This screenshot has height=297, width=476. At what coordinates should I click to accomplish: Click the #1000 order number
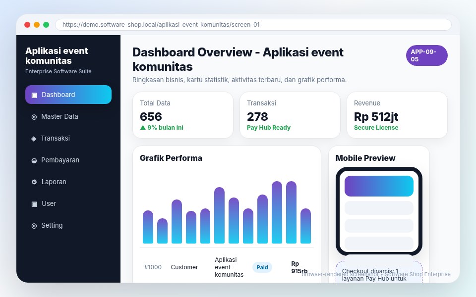(x=153, y=267)
